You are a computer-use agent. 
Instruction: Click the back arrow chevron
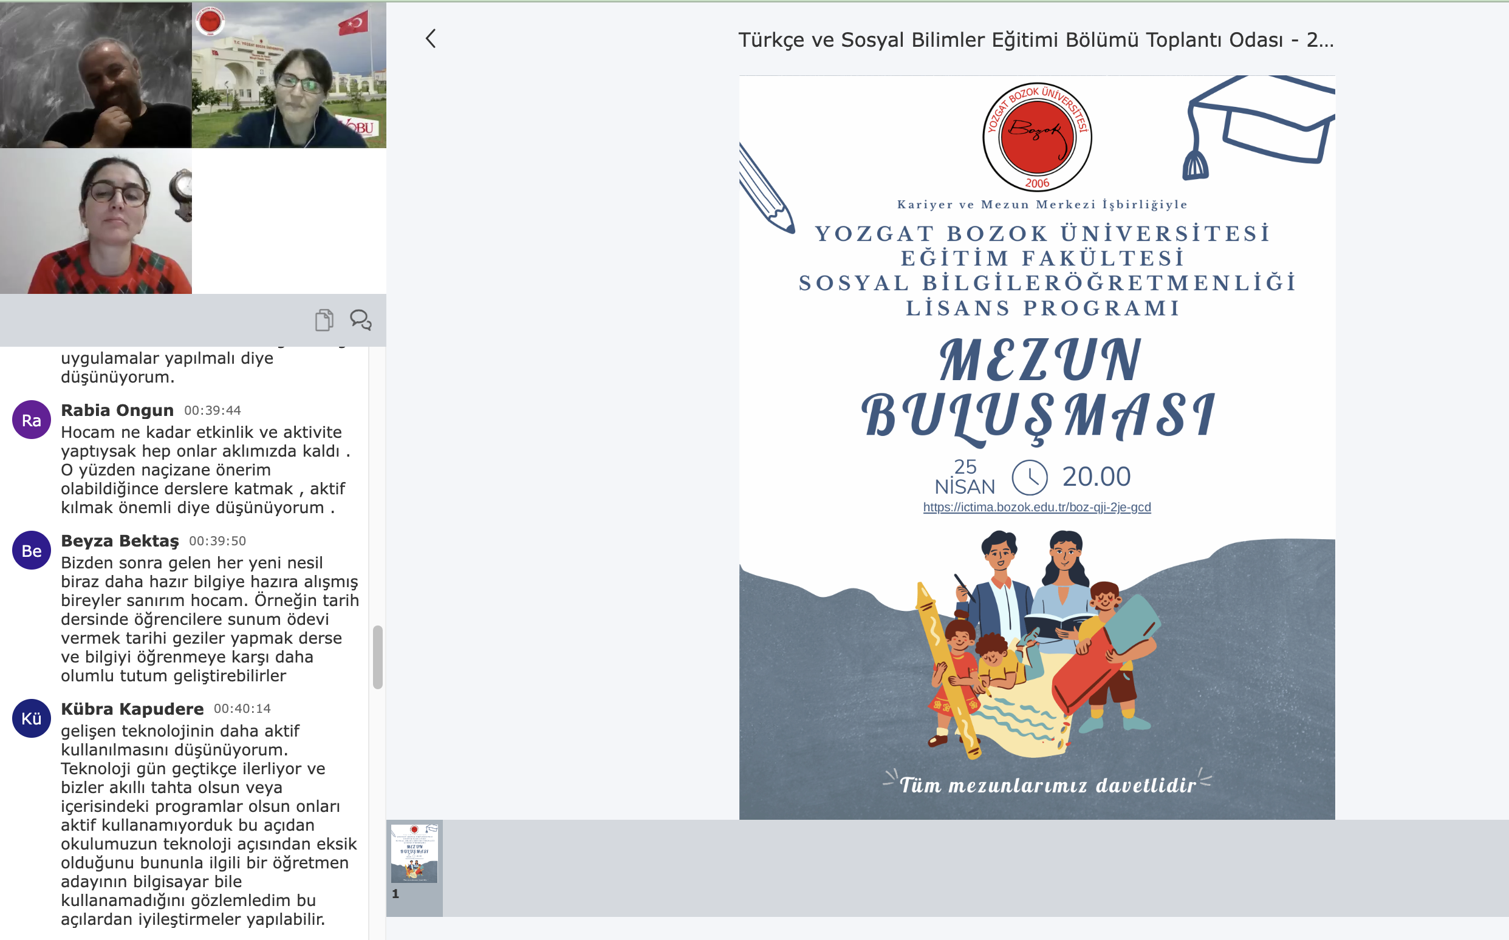click(430, 38)
